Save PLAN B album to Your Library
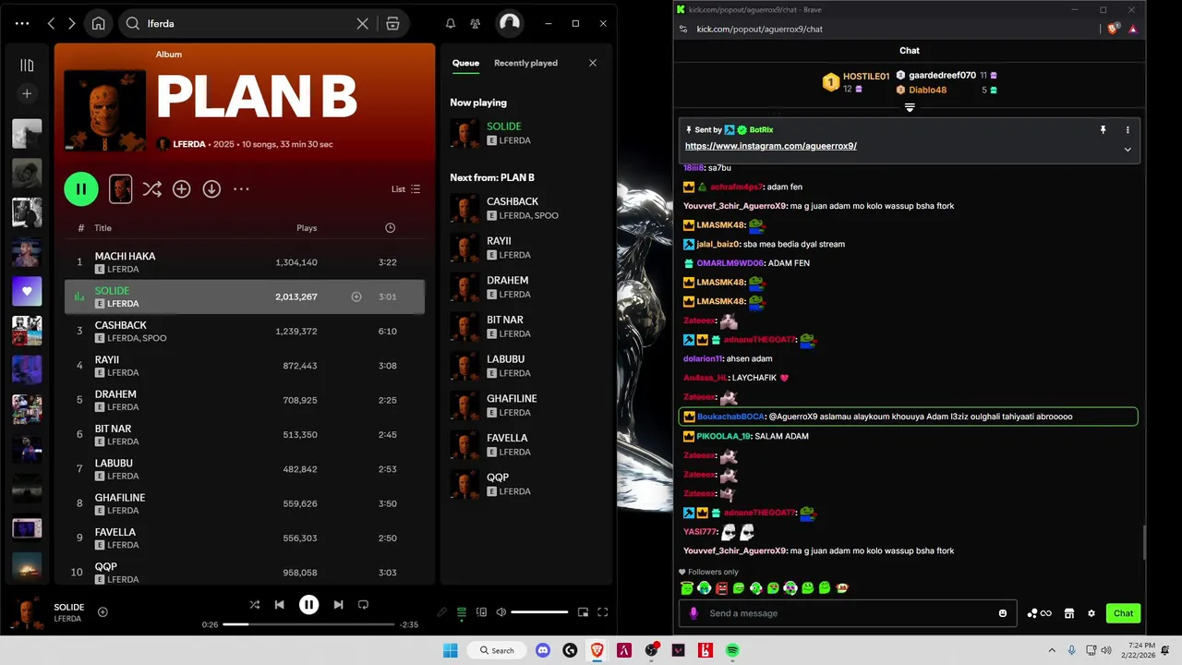 [x=182, y=189]
